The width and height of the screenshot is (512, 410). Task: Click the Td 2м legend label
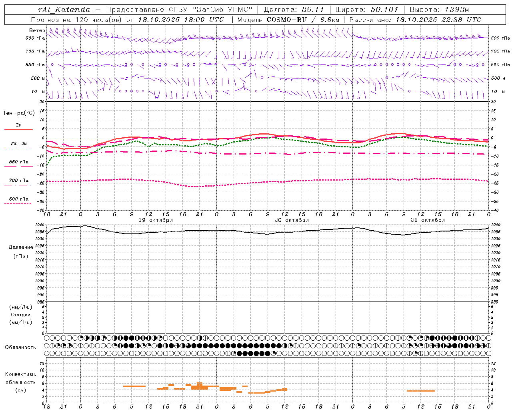[18, 143]
